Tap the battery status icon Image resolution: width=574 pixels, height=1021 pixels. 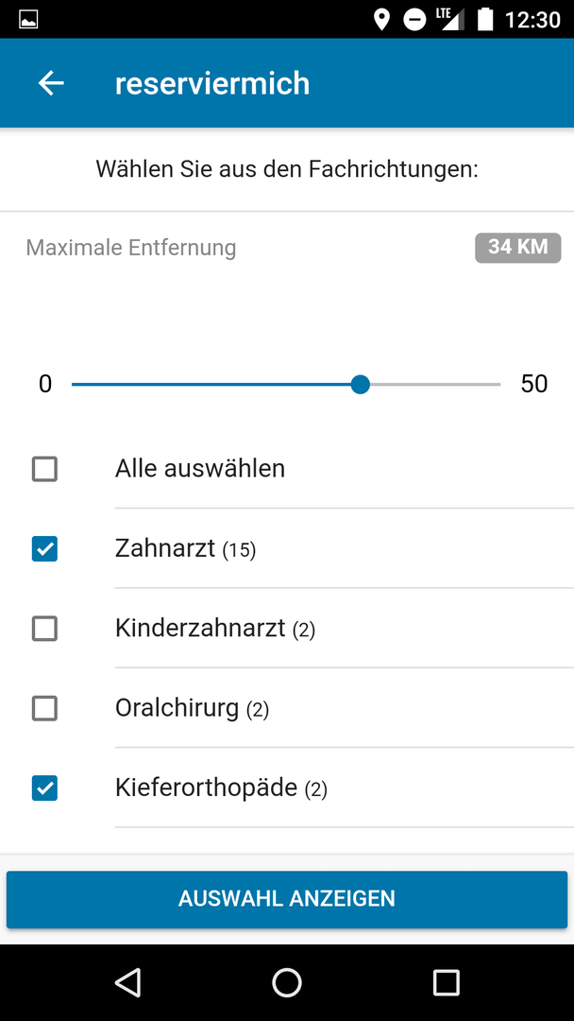[485, 20]
